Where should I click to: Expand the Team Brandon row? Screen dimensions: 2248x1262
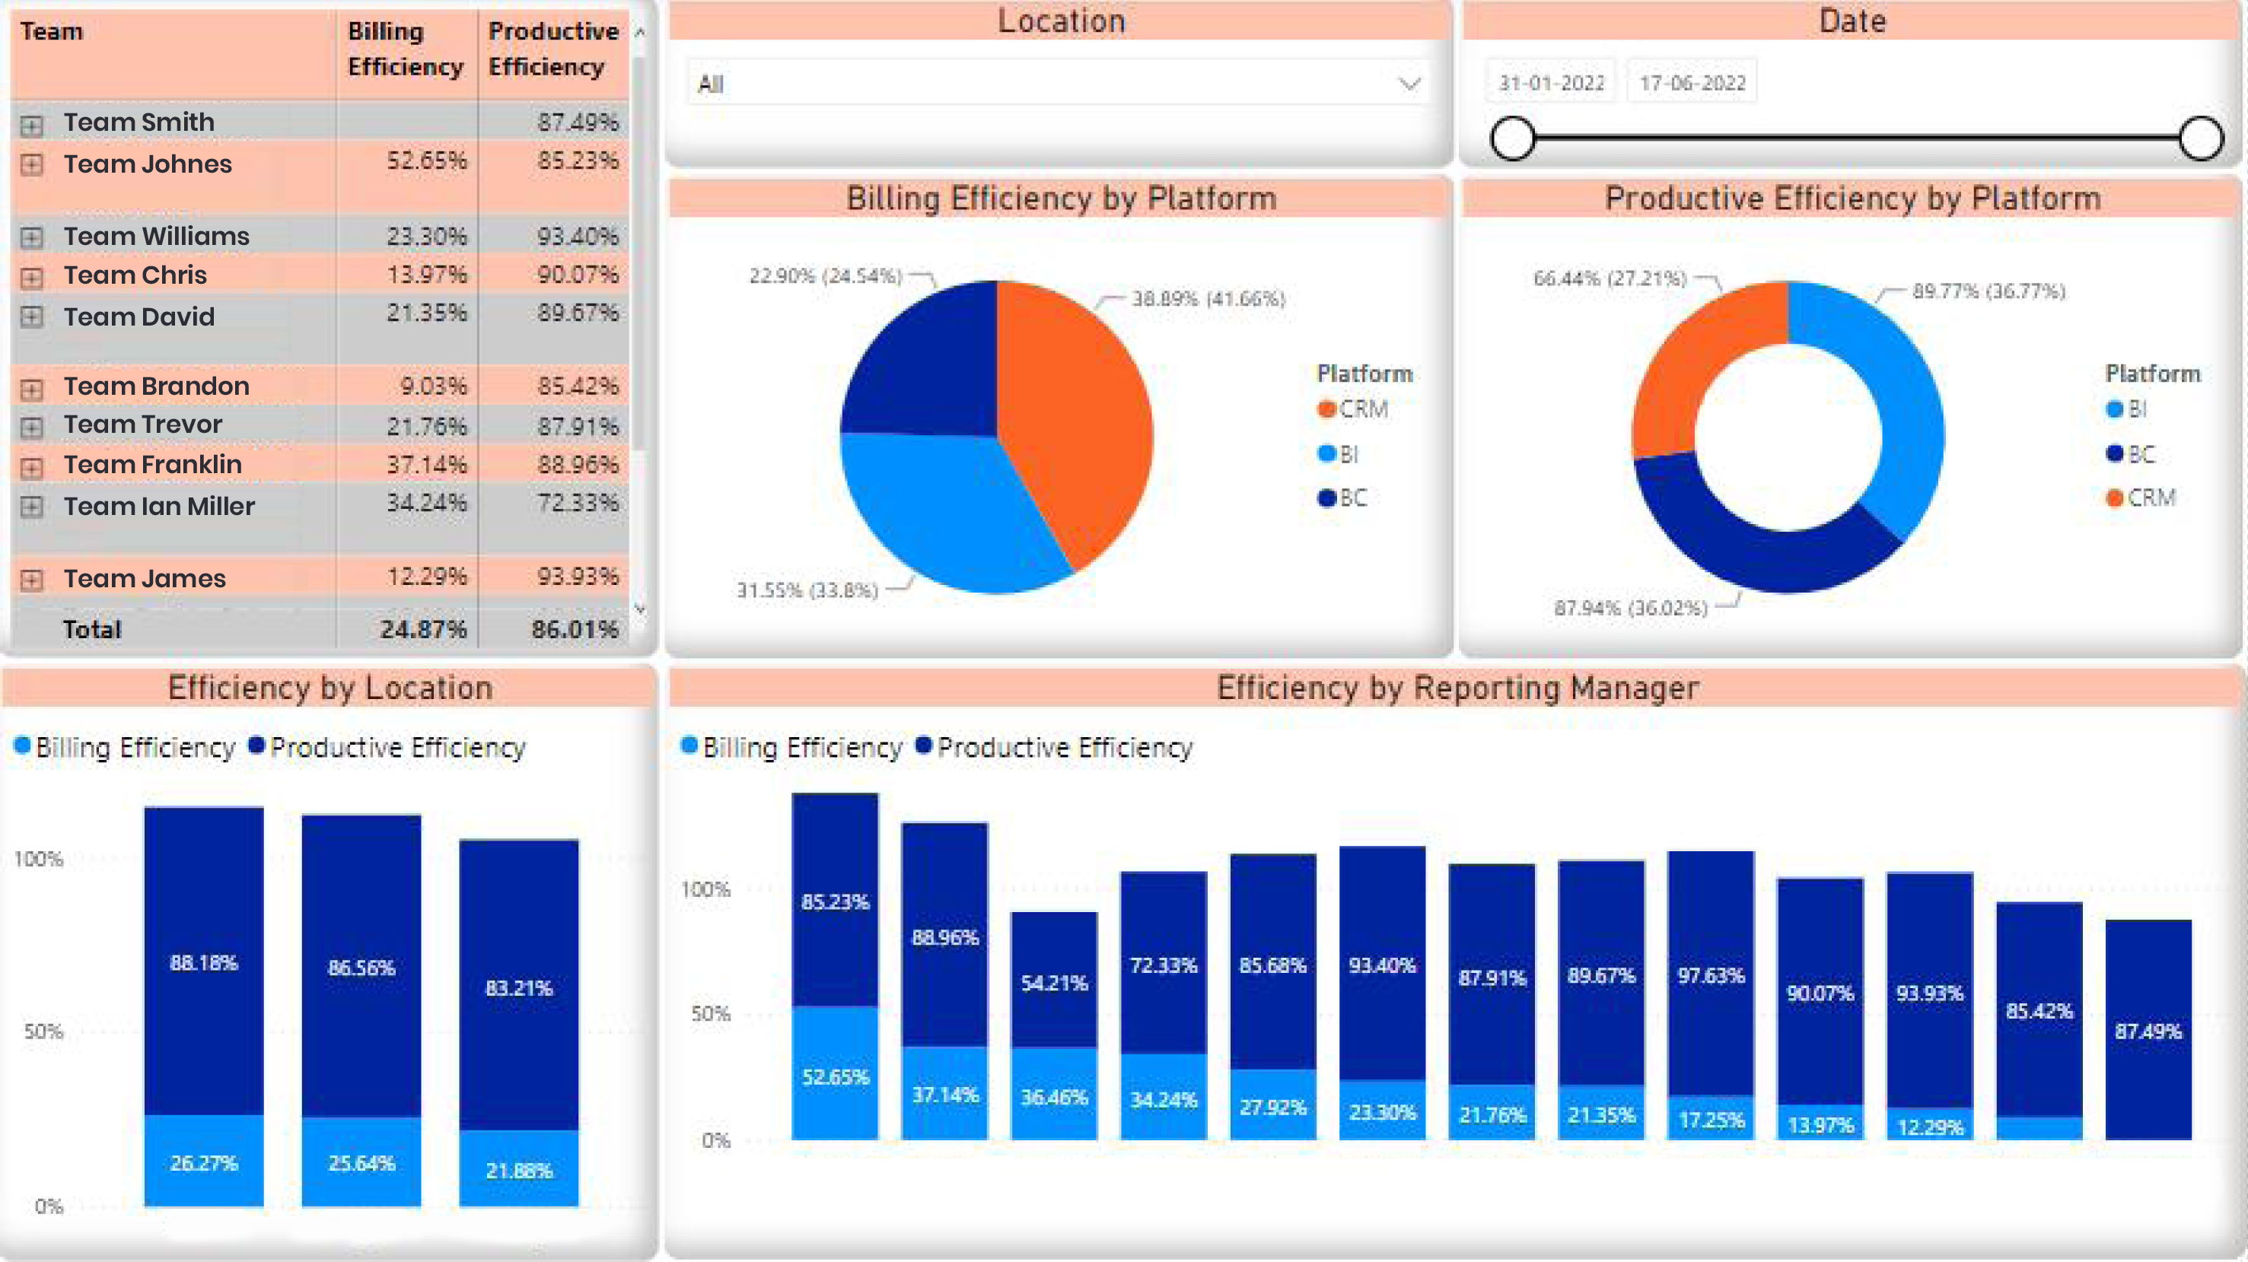click(31, 389)
